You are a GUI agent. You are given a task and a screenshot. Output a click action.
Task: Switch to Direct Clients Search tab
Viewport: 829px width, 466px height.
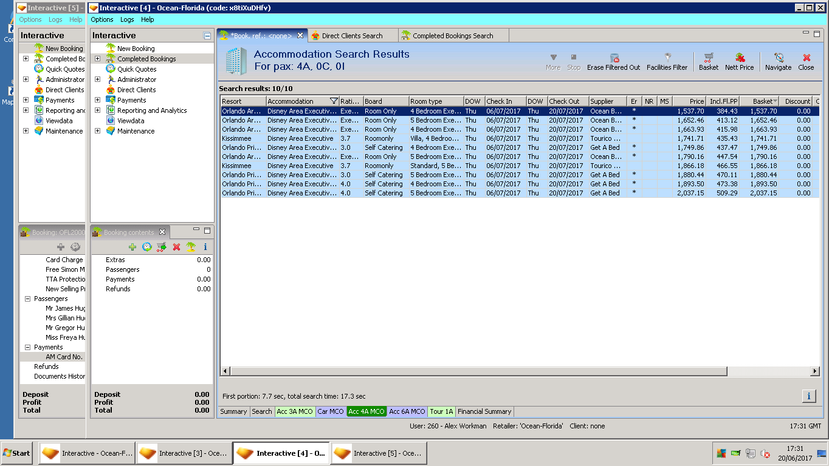pos(353,36)
